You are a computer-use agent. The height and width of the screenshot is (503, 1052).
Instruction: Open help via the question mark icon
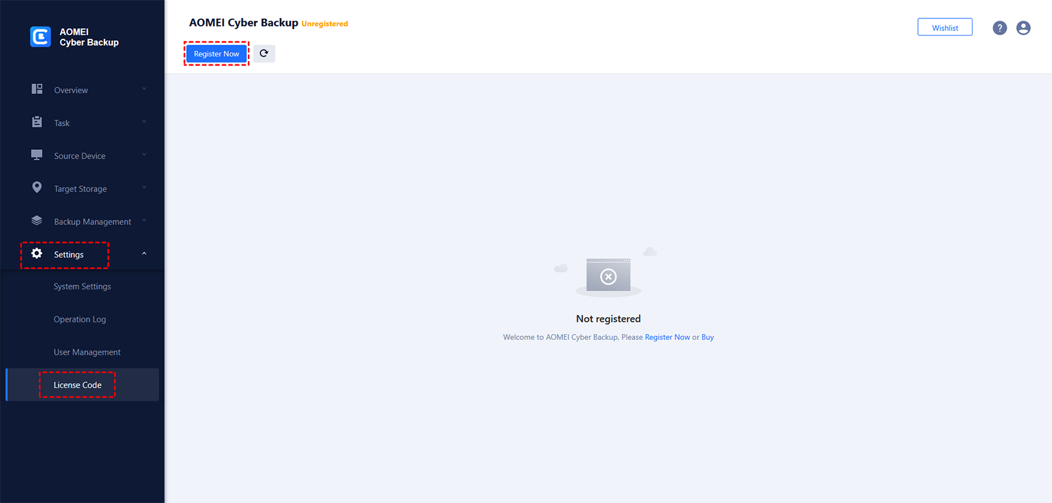tap(999, 28)
